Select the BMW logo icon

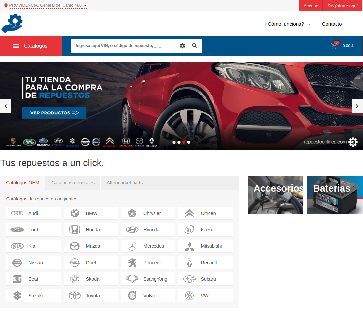pos(75,213)
